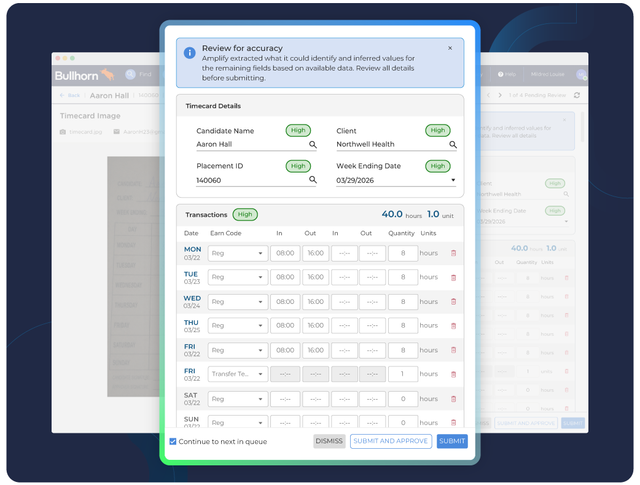Click the Transactions High confidence badge
Screen dimensions: 640x485
[x=245, y=214]
